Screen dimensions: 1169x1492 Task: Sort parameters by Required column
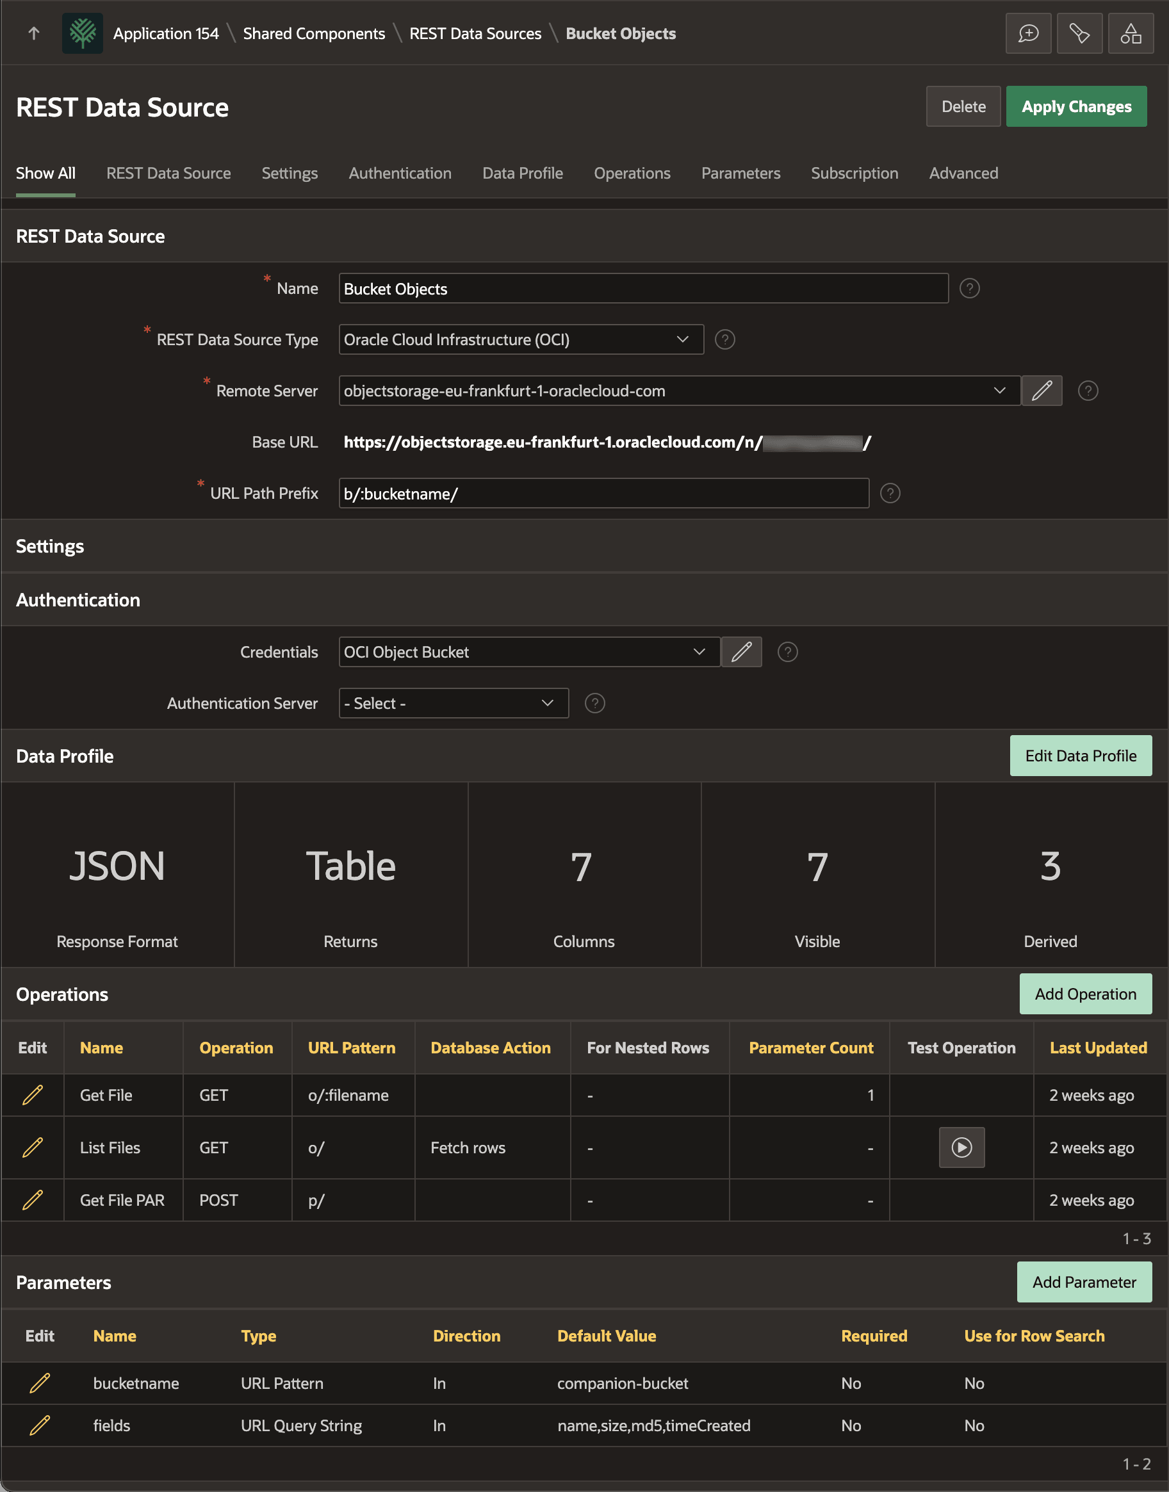point(874,1336)
